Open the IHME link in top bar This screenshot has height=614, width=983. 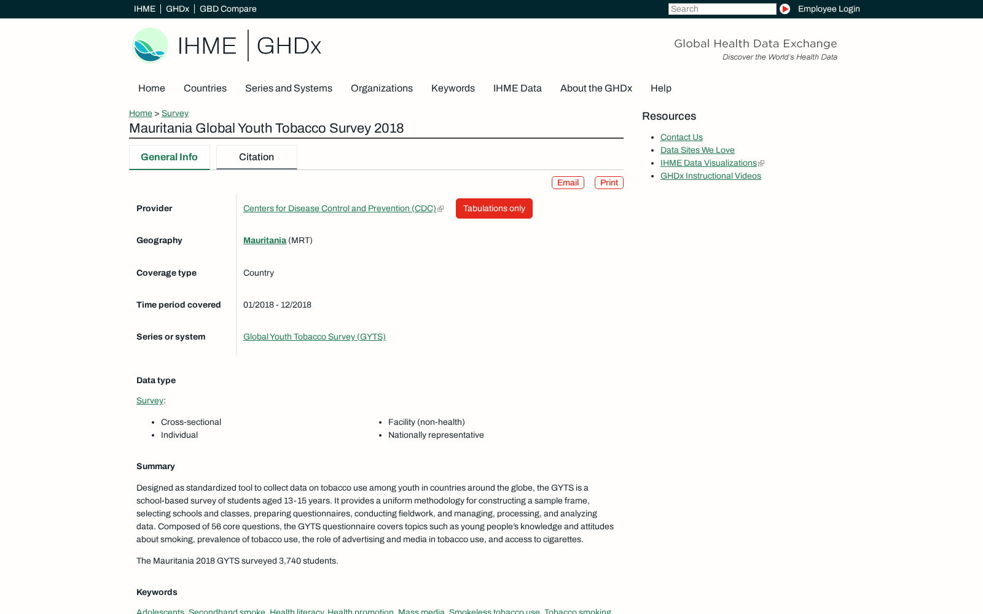tap(144, 9)
